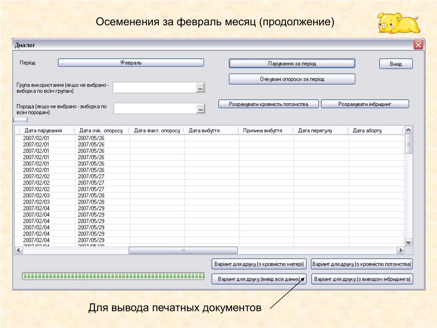This screenshot has height=328, width=437.
Task: Click the vertical scrollbar thumb
Action: 408,144
